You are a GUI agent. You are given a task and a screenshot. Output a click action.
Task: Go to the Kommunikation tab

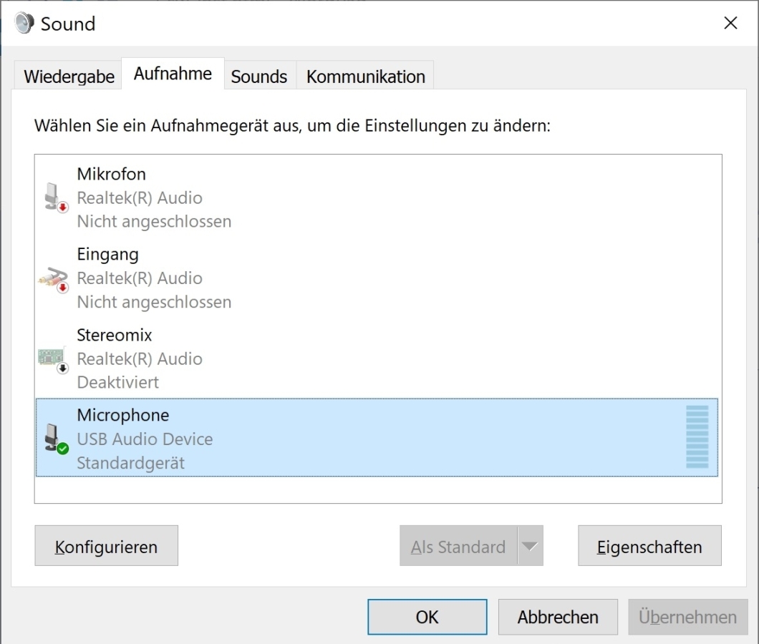[365, 77]
